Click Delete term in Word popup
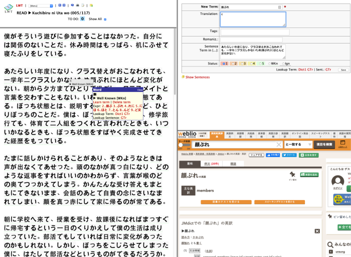This screenshot has height=257, width=351. pyautogui.click(x=121, y=102)
